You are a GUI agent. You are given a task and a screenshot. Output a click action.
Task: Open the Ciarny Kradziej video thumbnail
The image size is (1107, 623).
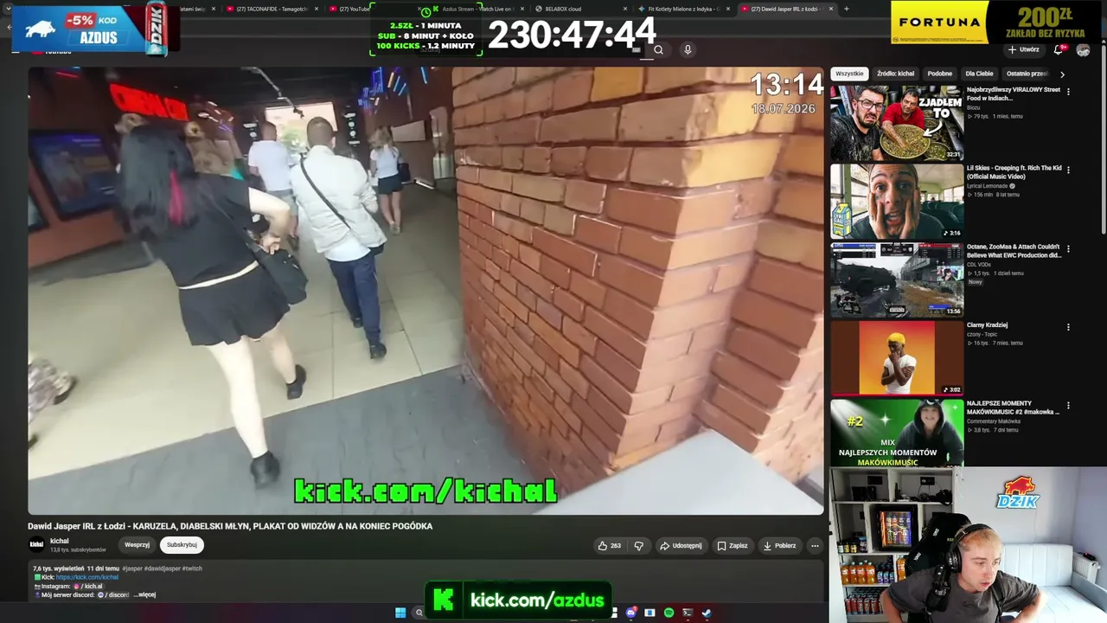[897, 358]
